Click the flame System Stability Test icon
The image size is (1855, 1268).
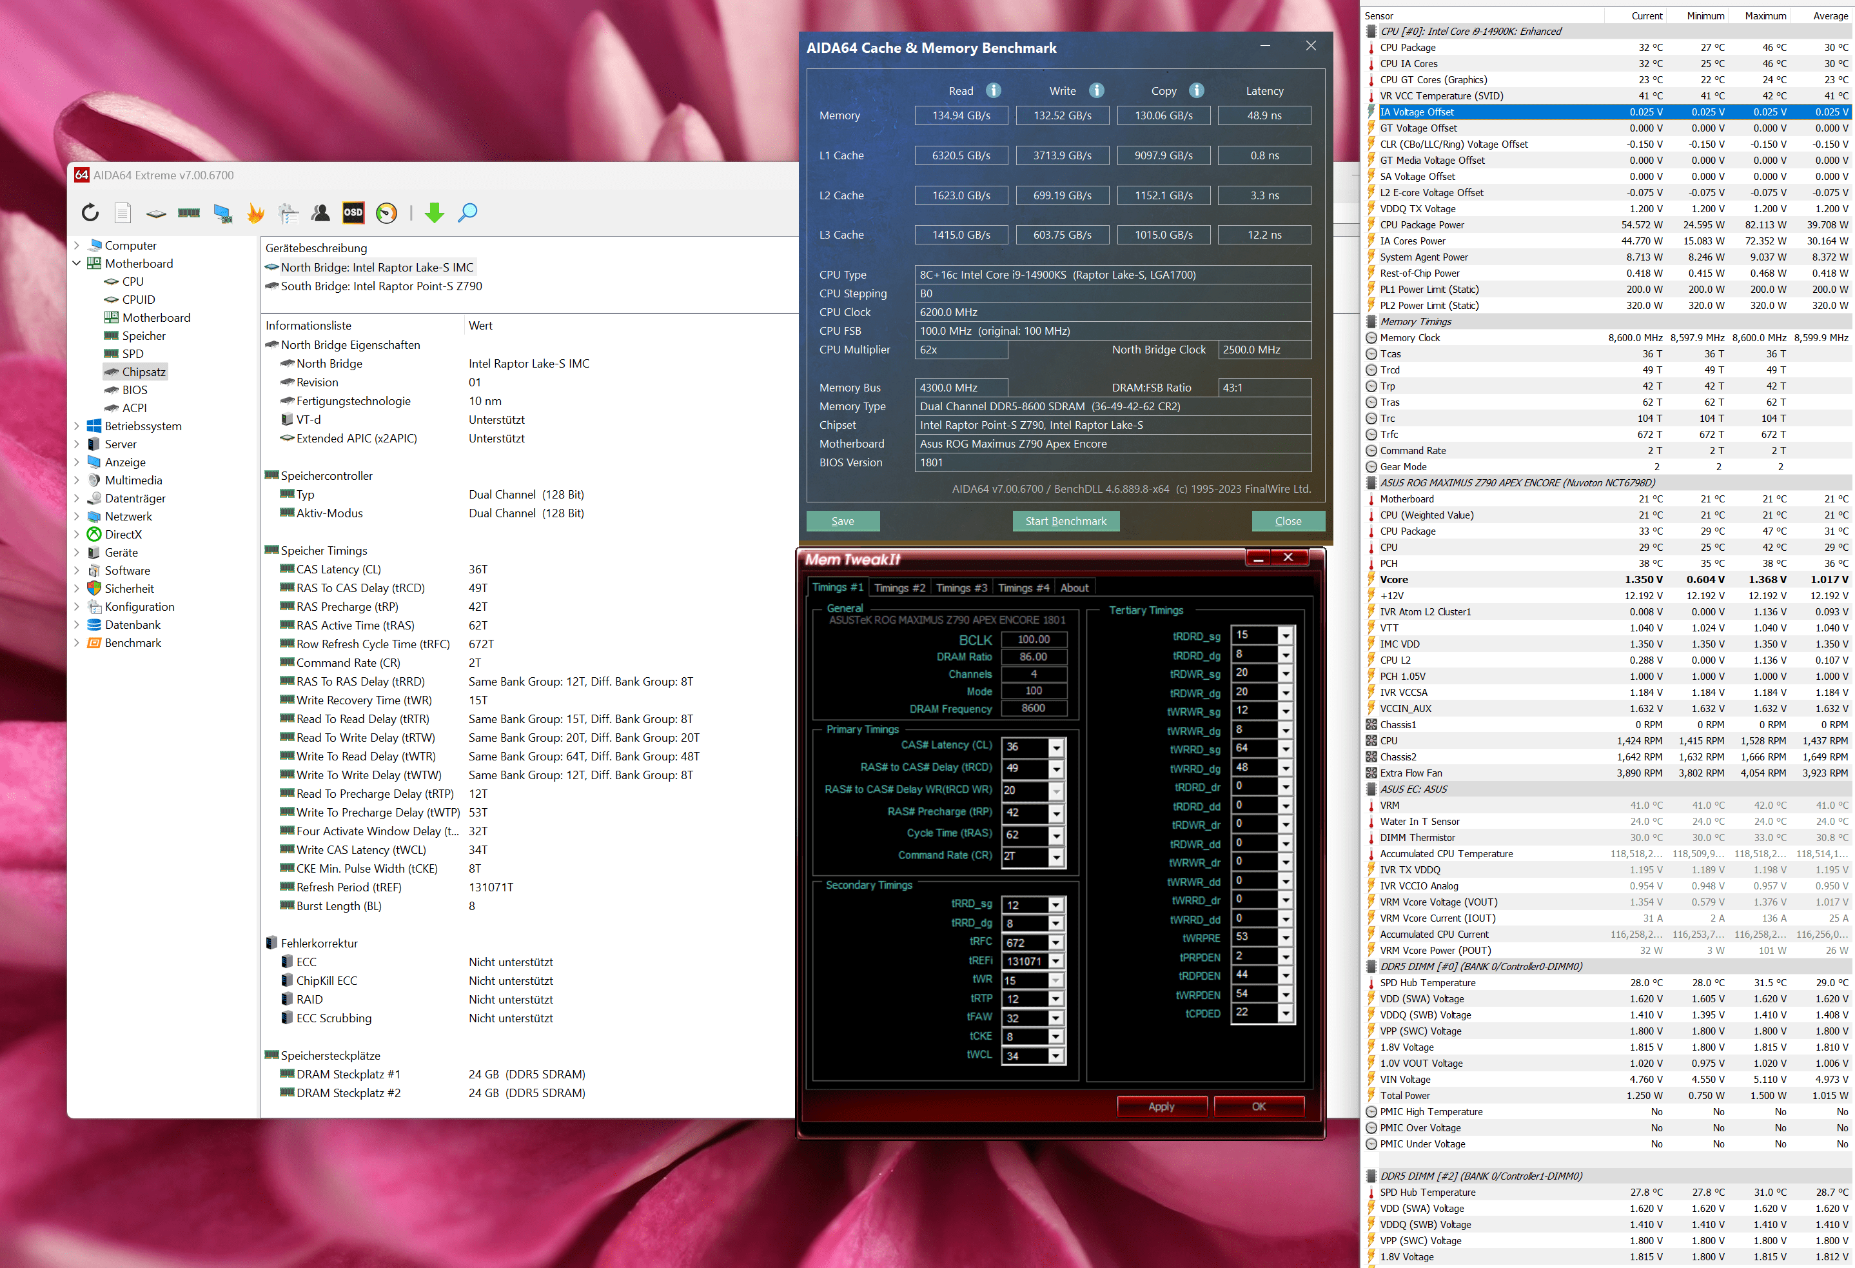pyautogui.click(x=255, y=212)
